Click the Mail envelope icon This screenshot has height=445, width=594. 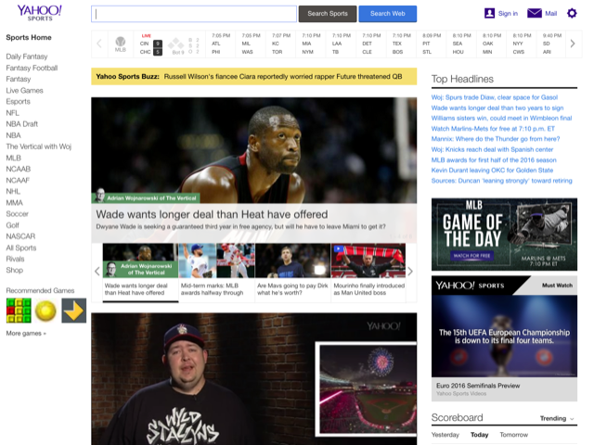535,14
